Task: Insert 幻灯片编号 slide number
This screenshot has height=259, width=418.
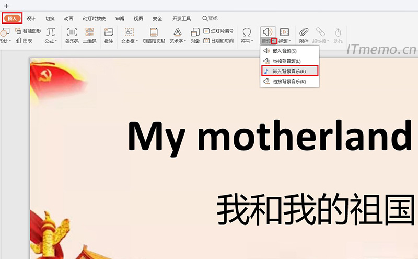Action: 218,31
